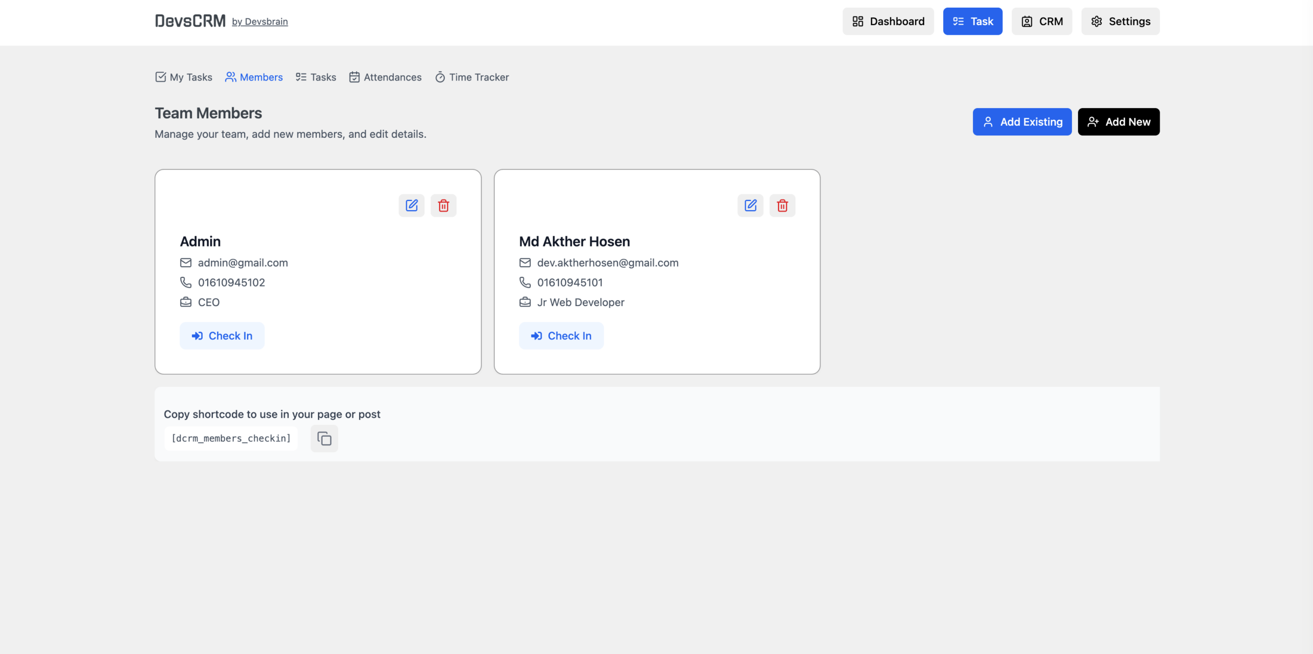
Task: Click the Team Members heading
Action: click(x=208, y=113)
